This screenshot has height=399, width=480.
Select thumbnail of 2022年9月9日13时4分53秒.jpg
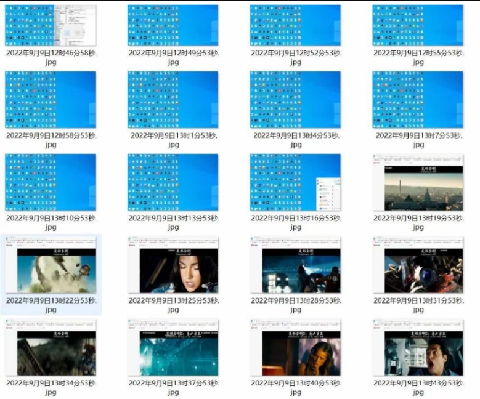pos(295,100)
